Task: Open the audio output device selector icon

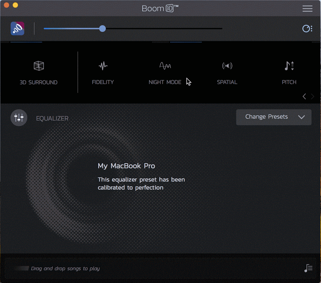Action: coord(307,29)
